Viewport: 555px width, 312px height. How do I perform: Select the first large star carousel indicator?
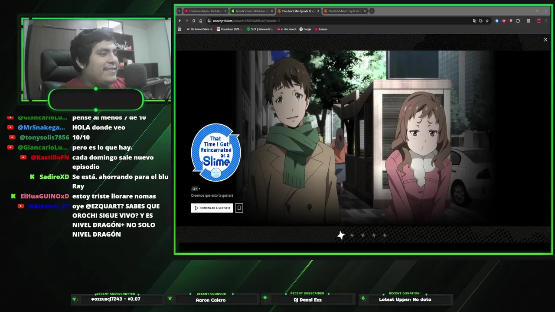tap(341, 235)
